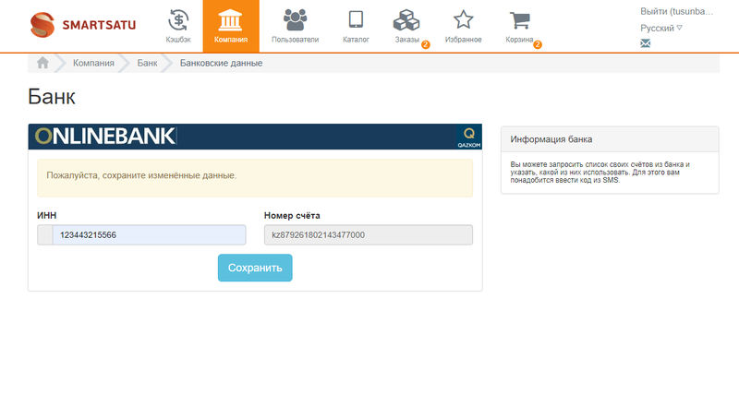Open the Каталог catalog
Image resolution: width=739 pixels, height=418 pixels.
point(356,27)
